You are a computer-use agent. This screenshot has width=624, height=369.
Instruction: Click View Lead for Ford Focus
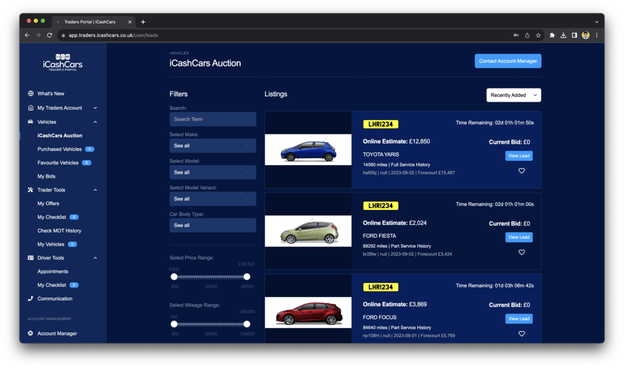(x=519, y=318)
